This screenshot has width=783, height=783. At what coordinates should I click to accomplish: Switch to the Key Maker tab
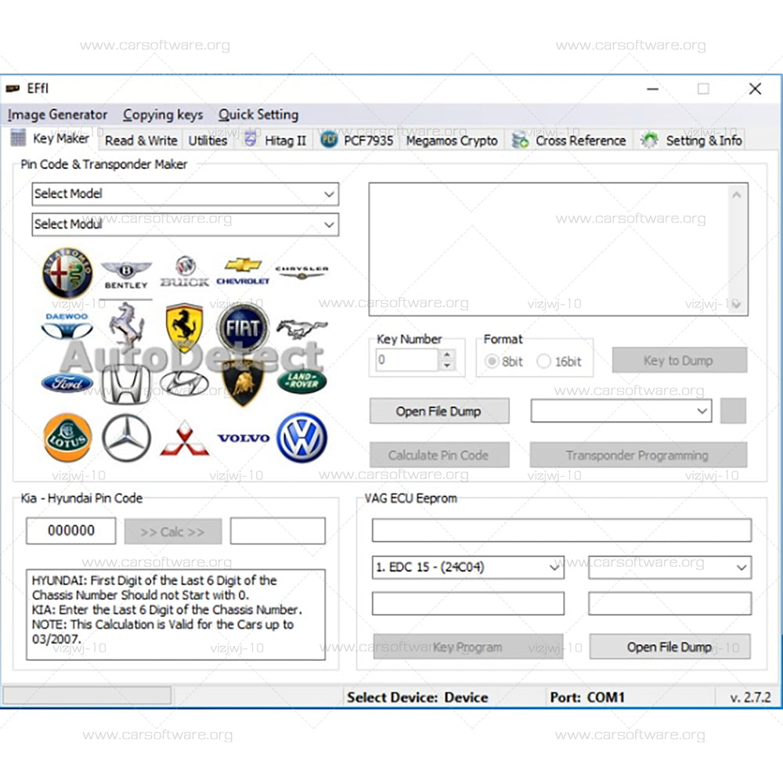[50, 138]
